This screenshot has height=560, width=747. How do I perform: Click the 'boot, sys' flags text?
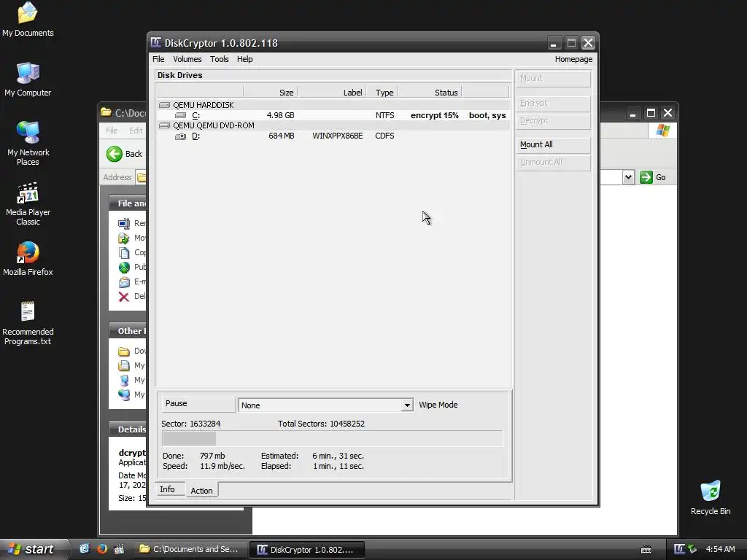487,115
